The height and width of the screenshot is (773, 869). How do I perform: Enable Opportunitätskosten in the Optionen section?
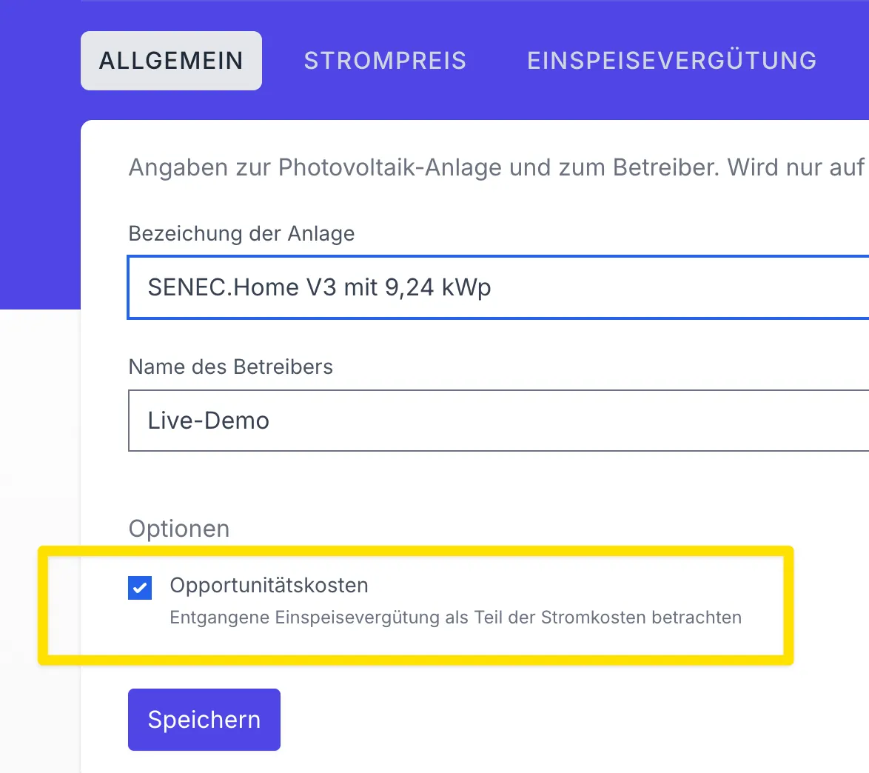click(139, 587)
